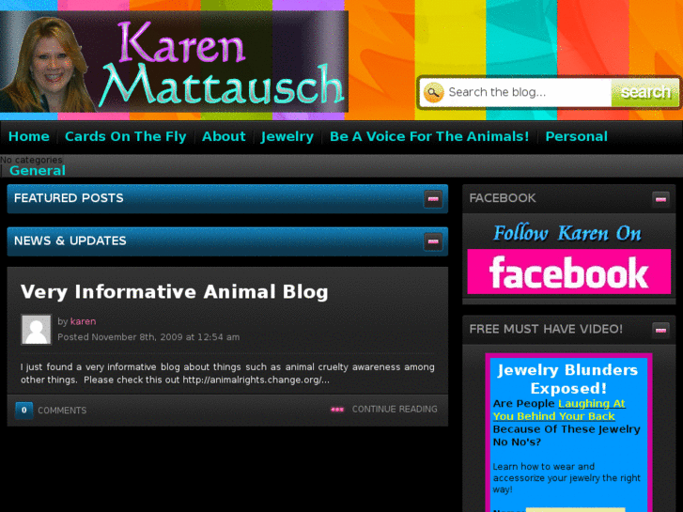The height and width of the screenshot is (512, 683).
Task: Click the Follow Karen On Facebook banner
Action: [569, 258]
